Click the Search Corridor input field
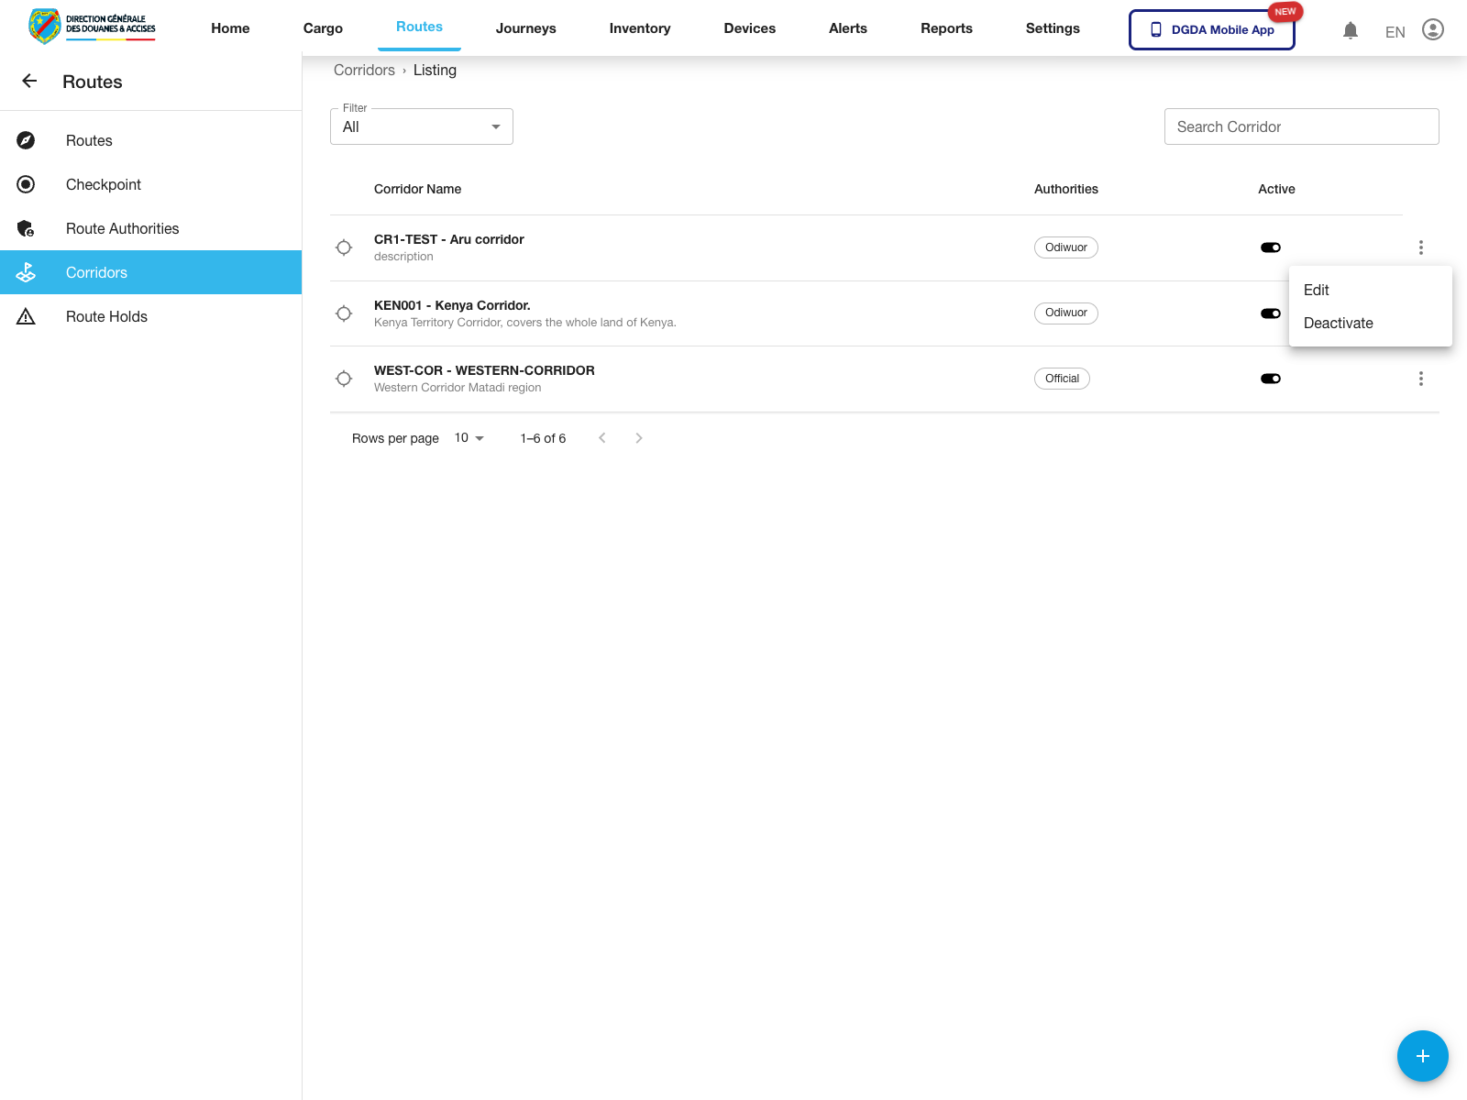 (1301, 126)
